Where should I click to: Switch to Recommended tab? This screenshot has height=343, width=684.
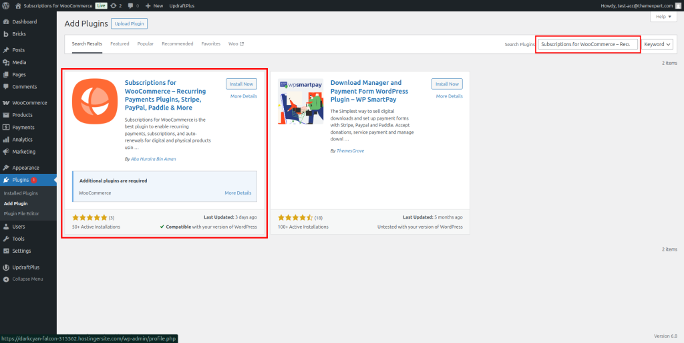click(178, 44)
